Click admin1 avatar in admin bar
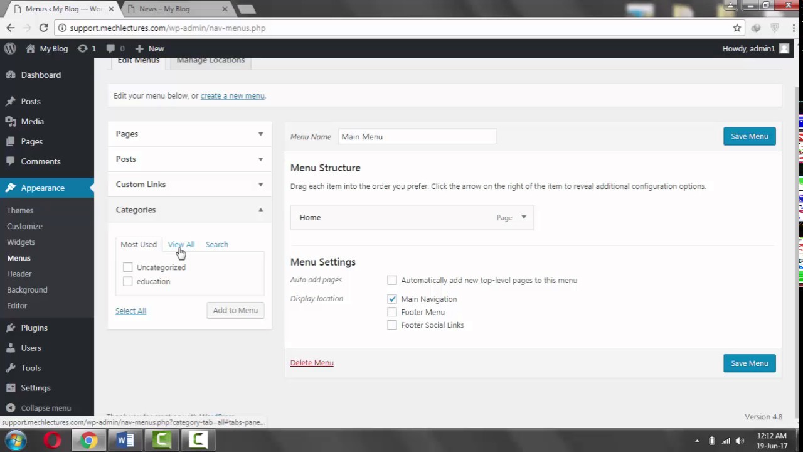803x452 pixels. (784, 48)
